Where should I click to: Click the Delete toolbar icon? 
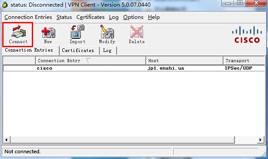(136, 34)
